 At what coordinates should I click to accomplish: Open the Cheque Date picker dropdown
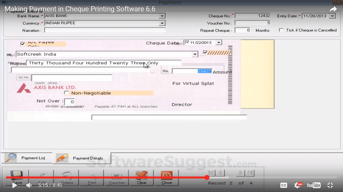tap(218, 42)
